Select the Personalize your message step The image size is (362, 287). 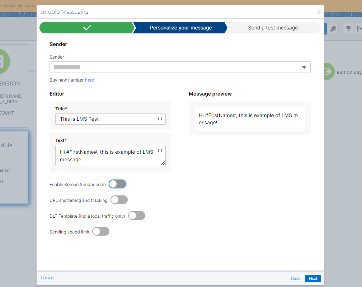[180, 28]
